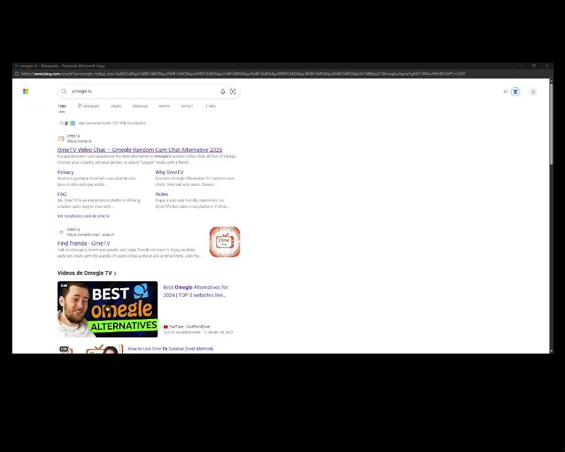The image size is (565, 452).
Task: Switch to the IMÁGENES tab
Action: point(140,106)
